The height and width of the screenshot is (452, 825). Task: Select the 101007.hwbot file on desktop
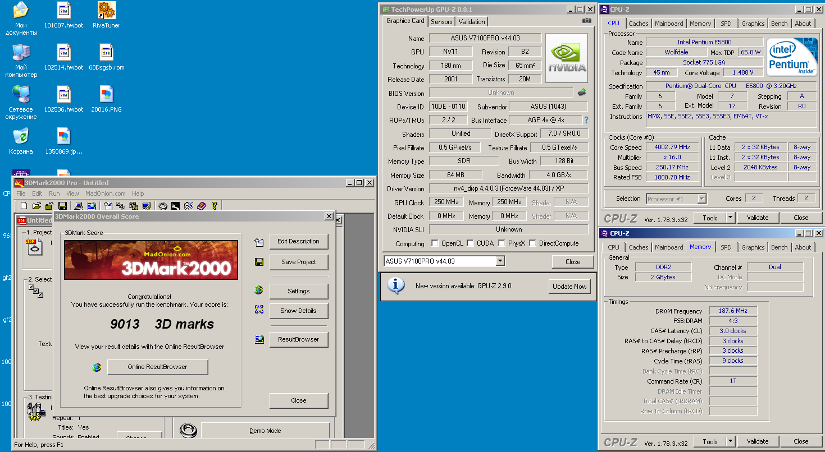point(63,15)
